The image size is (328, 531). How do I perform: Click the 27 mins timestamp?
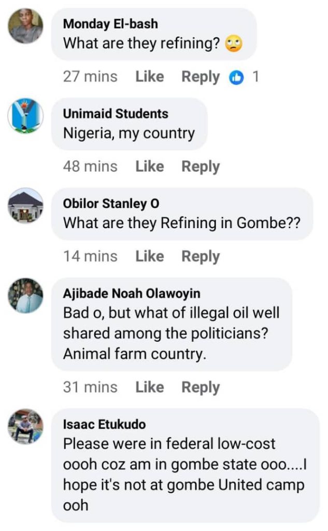coord(90,77)
